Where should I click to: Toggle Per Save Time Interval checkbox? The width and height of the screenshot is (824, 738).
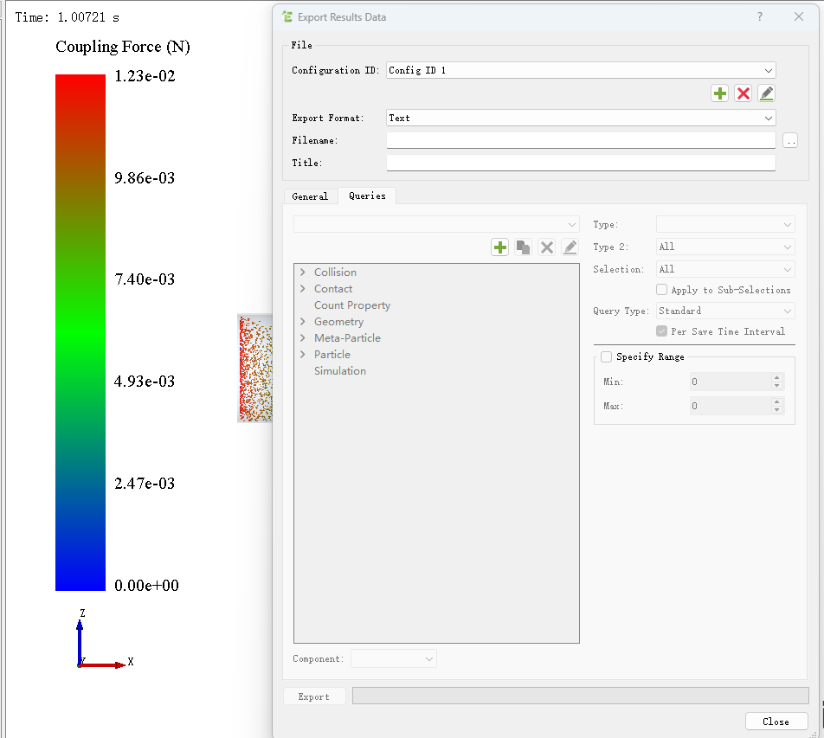point(661,330)
